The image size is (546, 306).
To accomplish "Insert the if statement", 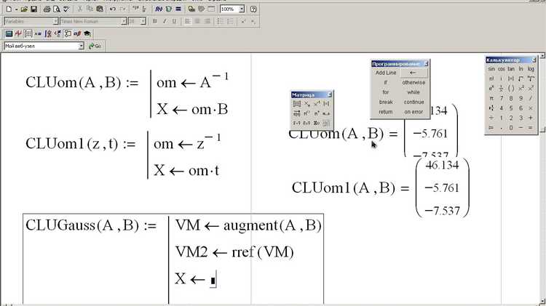I will coord(385,82).
